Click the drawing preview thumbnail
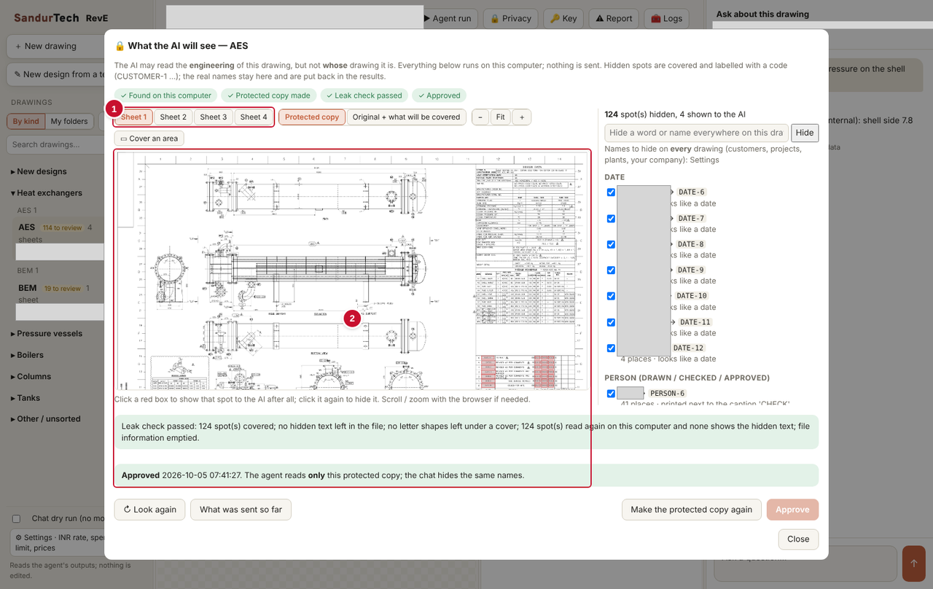Image resolution: width=933 pixels, height=589 pixels. 352,270
